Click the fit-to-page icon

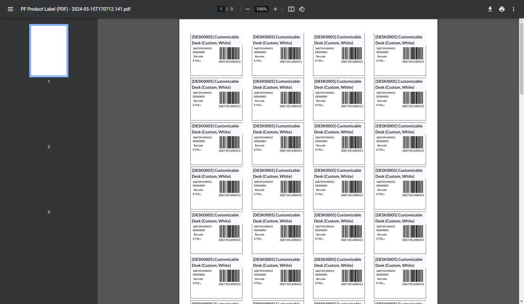(291, 9)
